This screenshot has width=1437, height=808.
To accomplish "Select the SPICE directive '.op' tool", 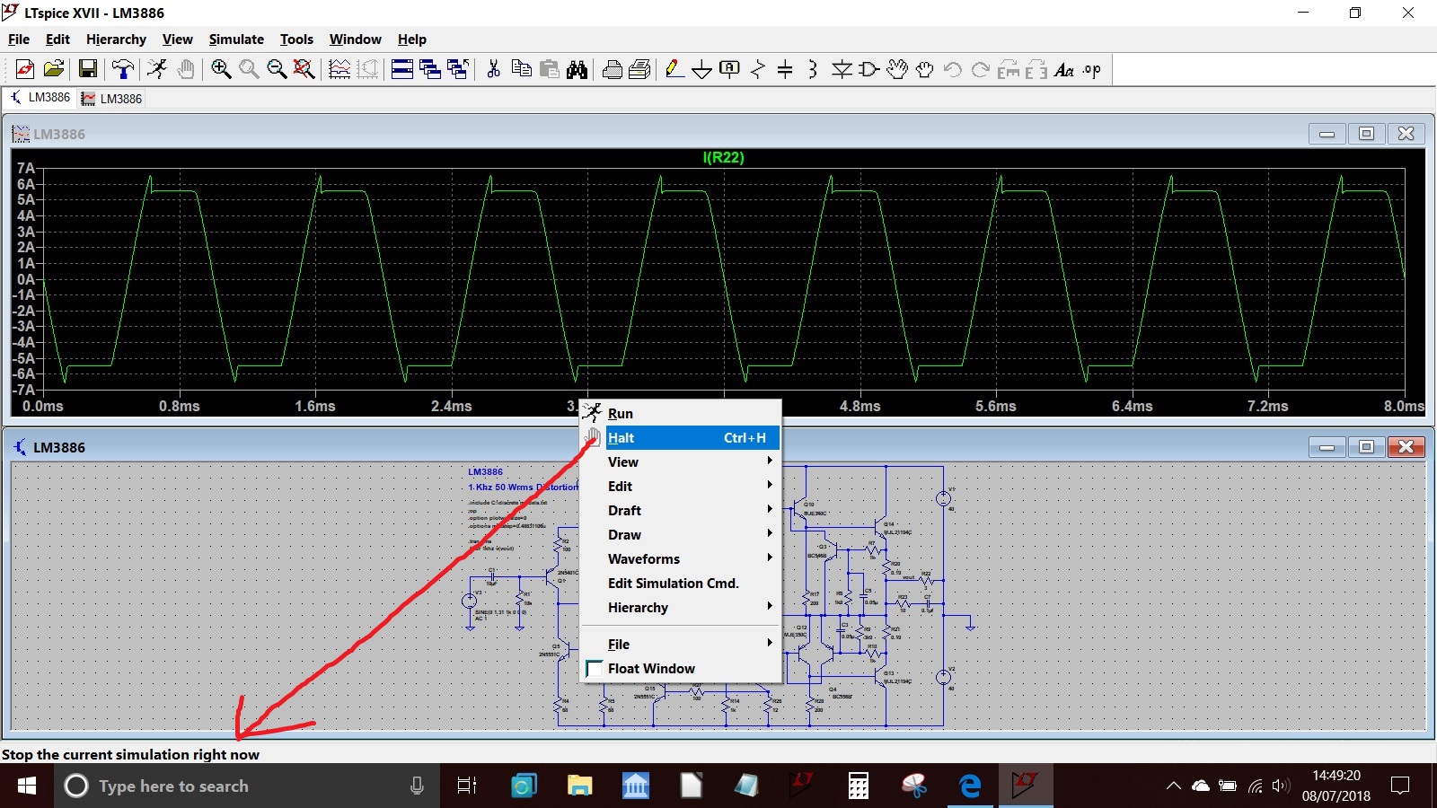I will pyautogui.click(x=1092, y=69).
